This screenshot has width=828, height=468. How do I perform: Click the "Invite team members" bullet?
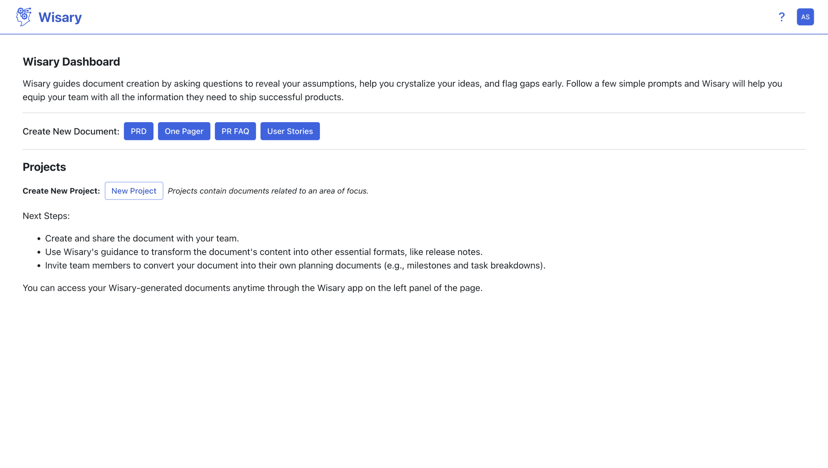295,266
